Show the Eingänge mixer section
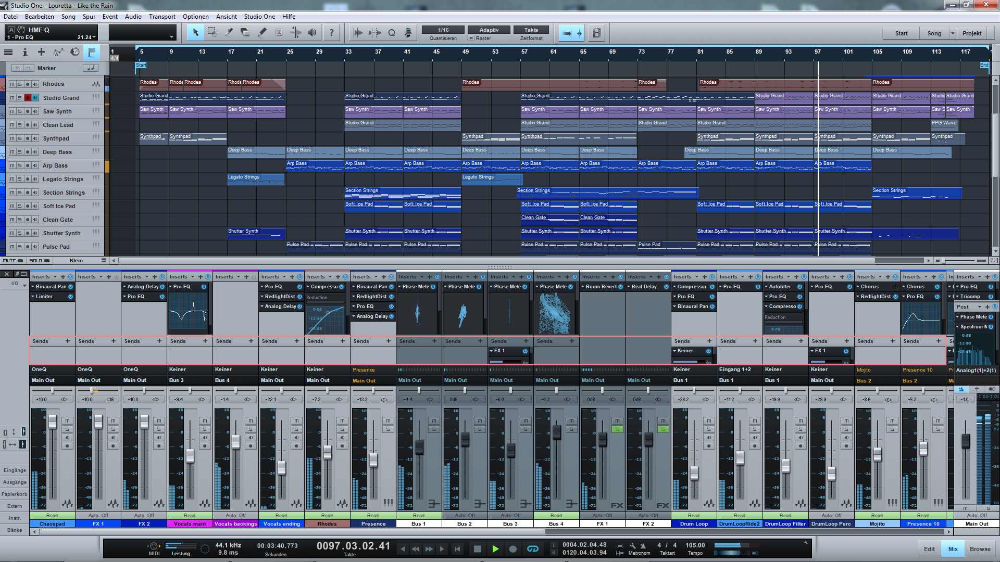The height and width of the screenshot is (562, 1000). pyautogui.click(x=15, y=470)
